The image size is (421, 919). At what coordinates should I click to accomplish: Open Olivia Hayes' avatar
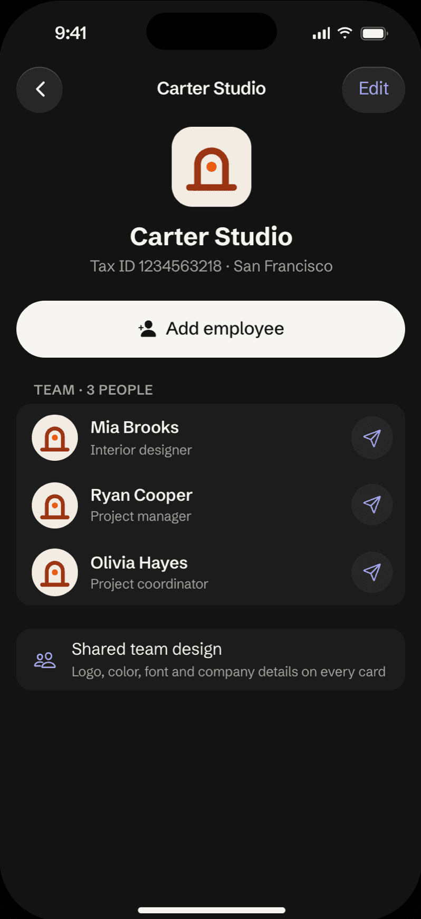pos(55,572)
